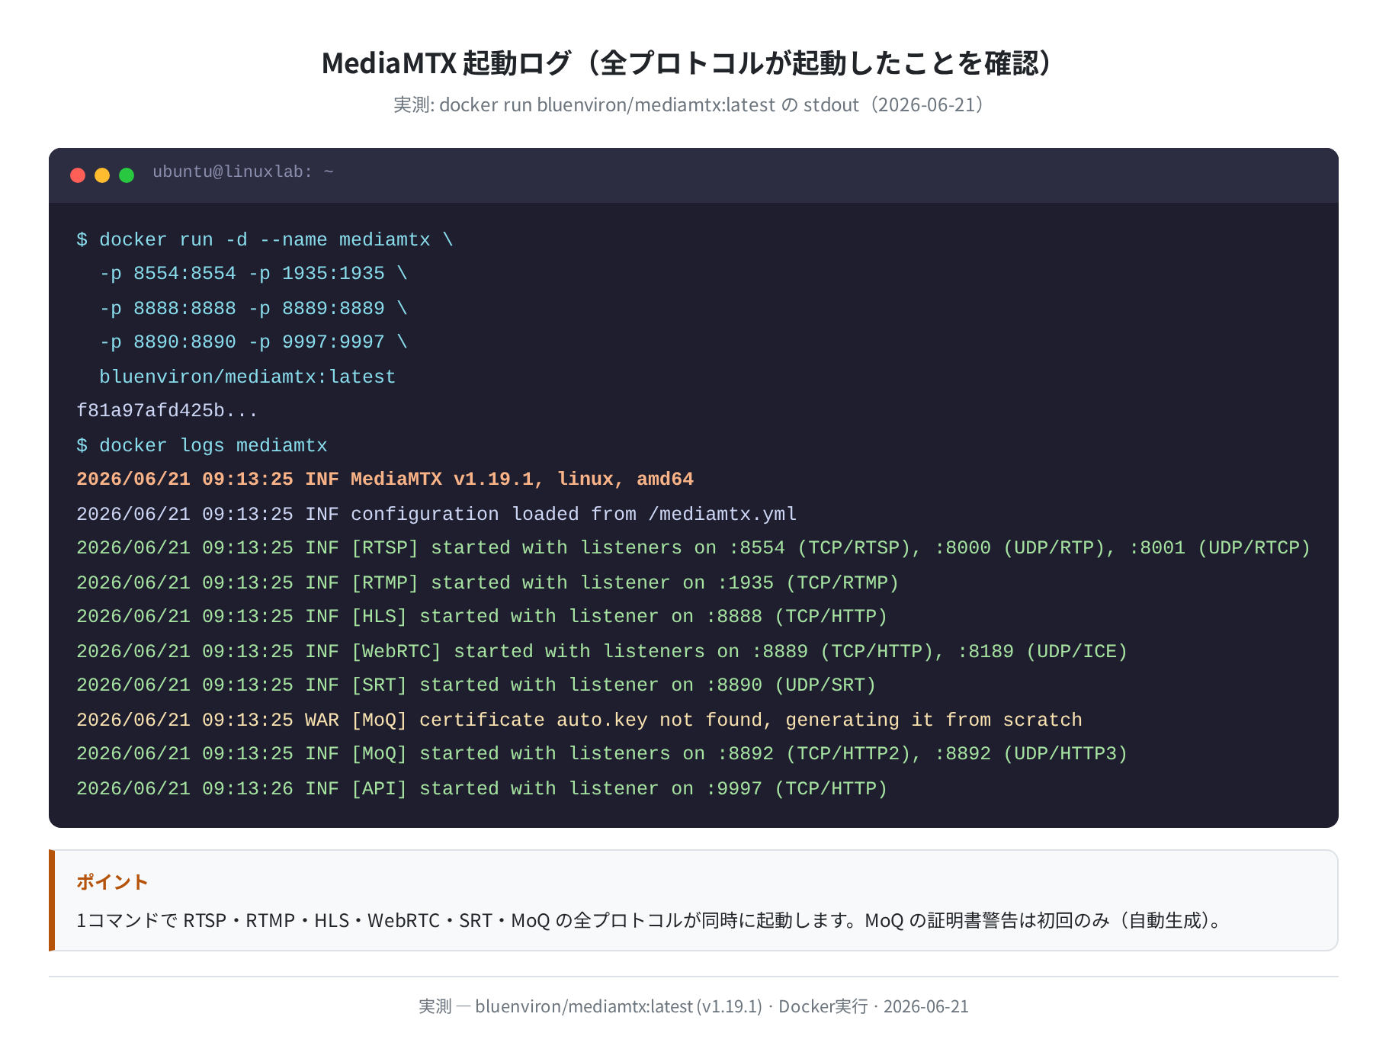Click the WAR [MoQ] certificate auto.key warning line

click(579, 720)
